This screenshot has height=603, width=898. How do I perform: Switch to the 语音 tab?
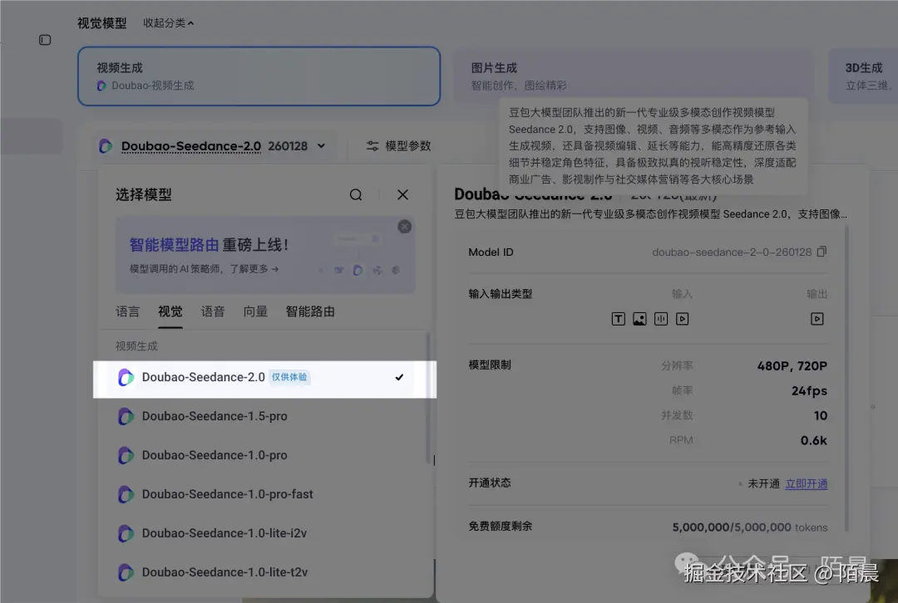click(213, 311)
